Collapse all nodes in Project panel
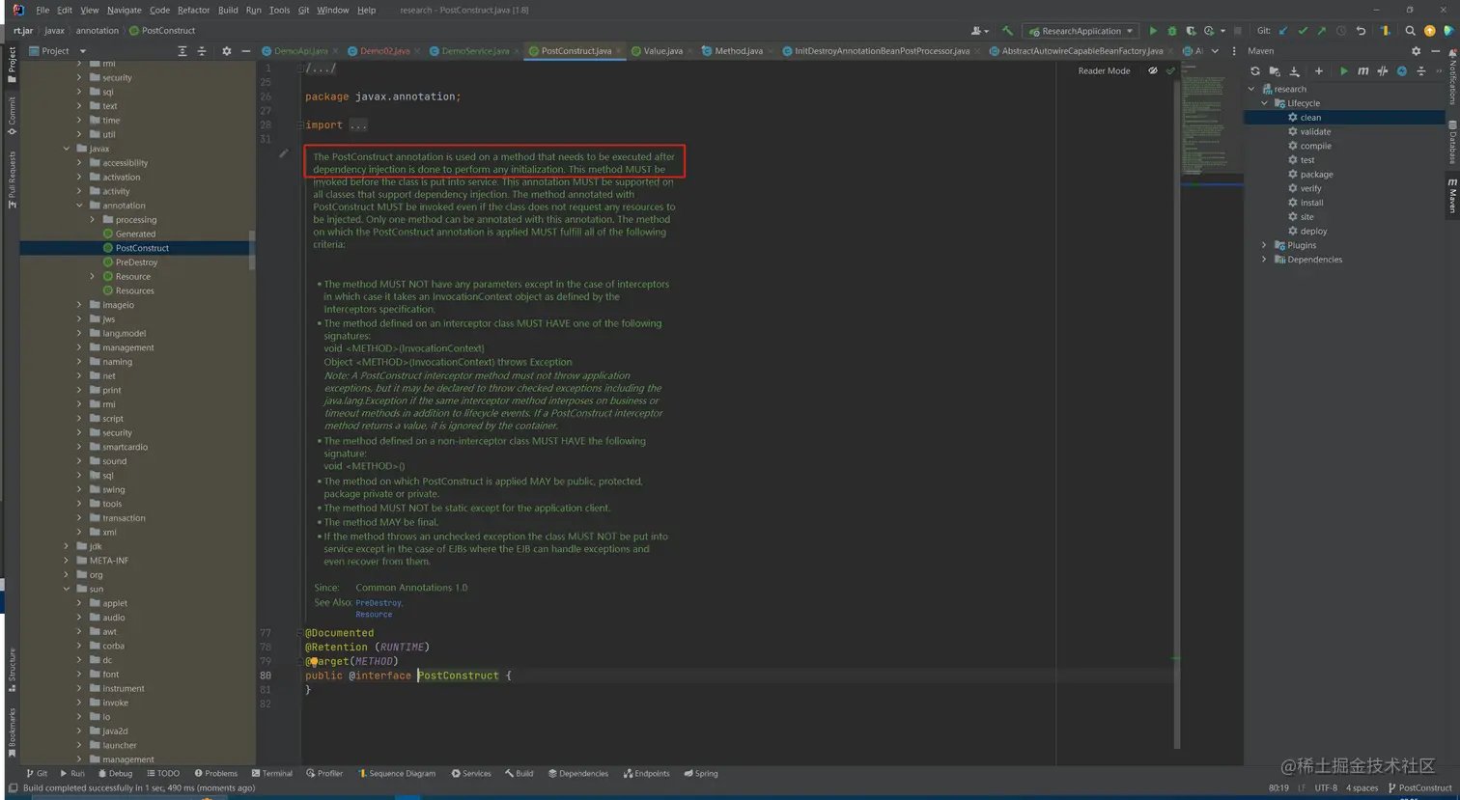Screen dimensions: 1460x800 click(201, 51)
